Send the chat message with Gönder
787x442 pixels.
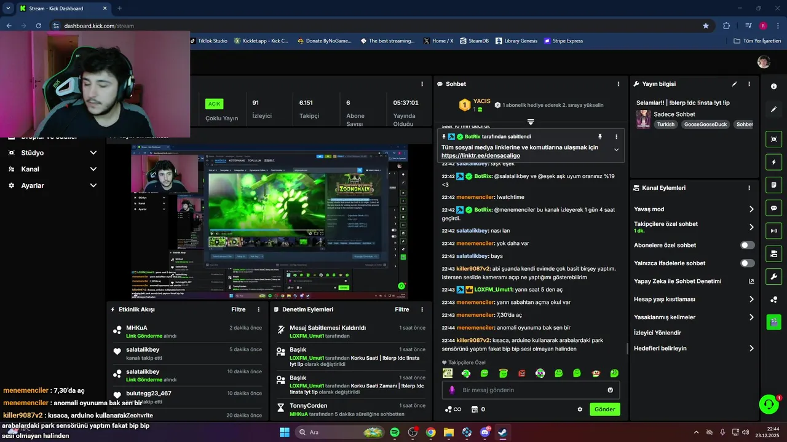coord(604,409)
